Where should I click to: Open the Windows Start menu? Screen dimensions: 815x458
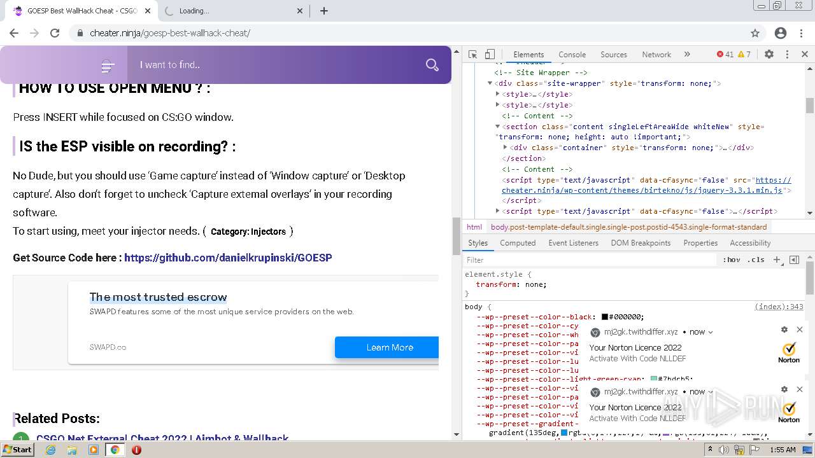(x=17, y=449)
